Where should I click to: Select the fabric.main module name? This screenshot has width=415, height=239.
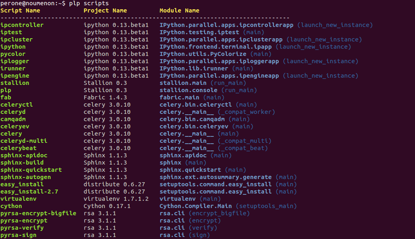click(179, 97)
